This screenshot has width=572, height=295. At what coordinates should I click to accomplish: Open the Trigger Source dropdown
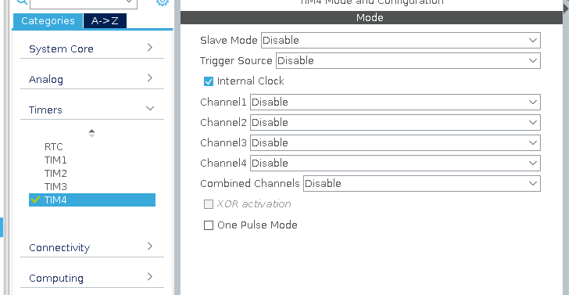click(408, 60)
